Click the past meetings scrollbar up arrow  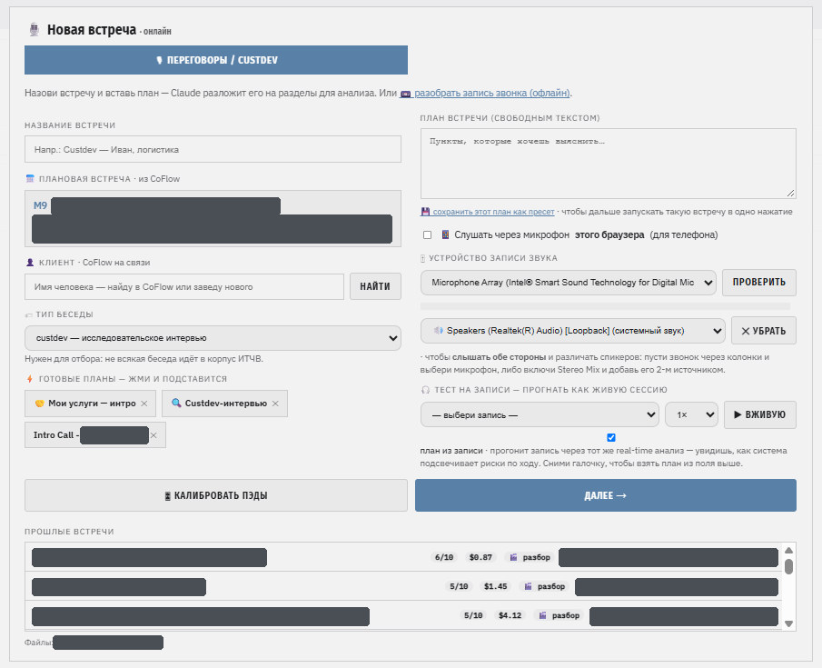click(788, 551)
